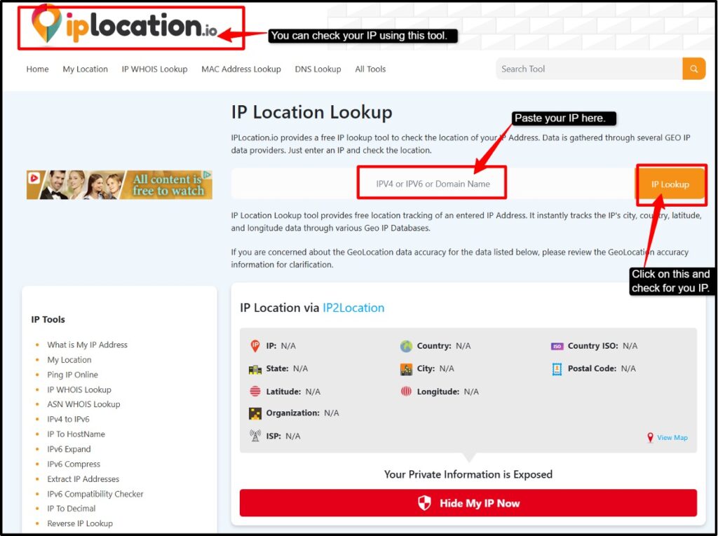Click the shield icon on Hide My IP Now
This screenshot has width=718, height=536.
tap(424, 503)
